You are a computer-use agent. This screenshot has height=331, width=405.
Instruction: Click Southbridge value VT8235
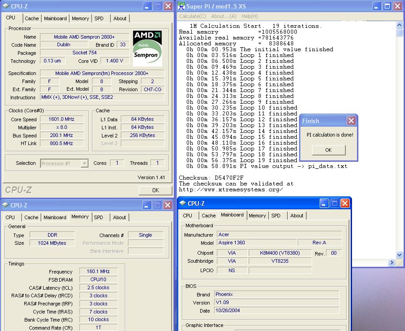click(x=280, y=261)
